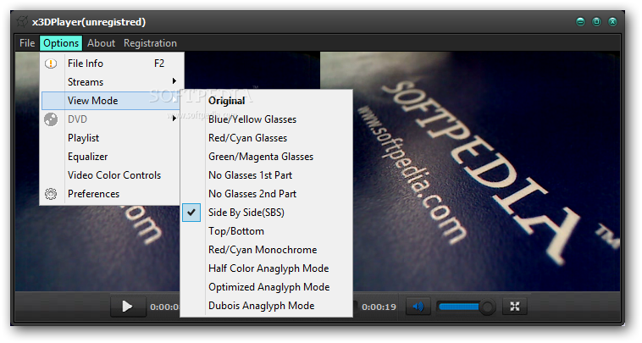Select Red/Cyan Monochrome mode
The width and height of the screenshot is (642, 343).
[266, 250]
